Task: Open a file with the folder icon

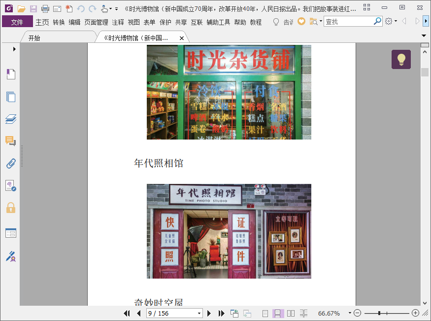Action: (x=22, y=9)
